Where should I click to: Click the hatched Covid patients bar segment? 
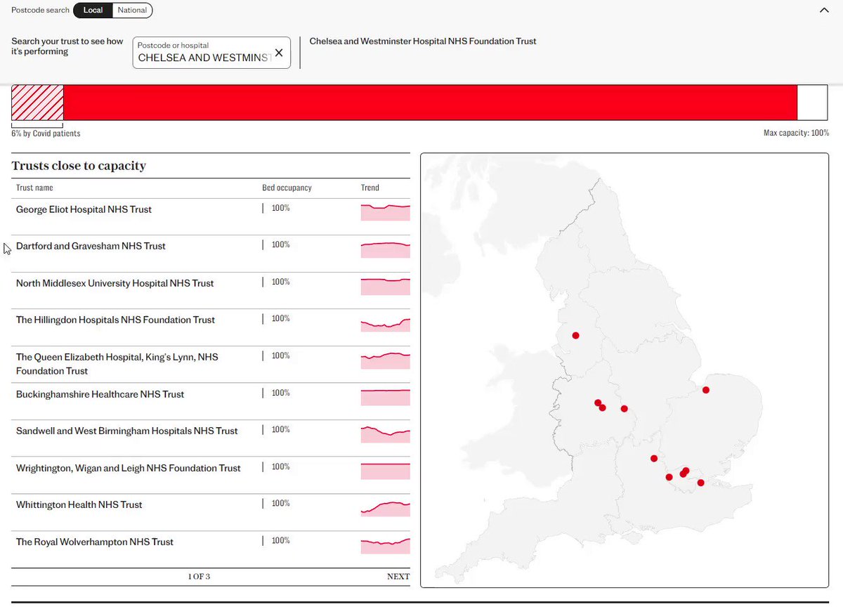[x=37, y=103]
